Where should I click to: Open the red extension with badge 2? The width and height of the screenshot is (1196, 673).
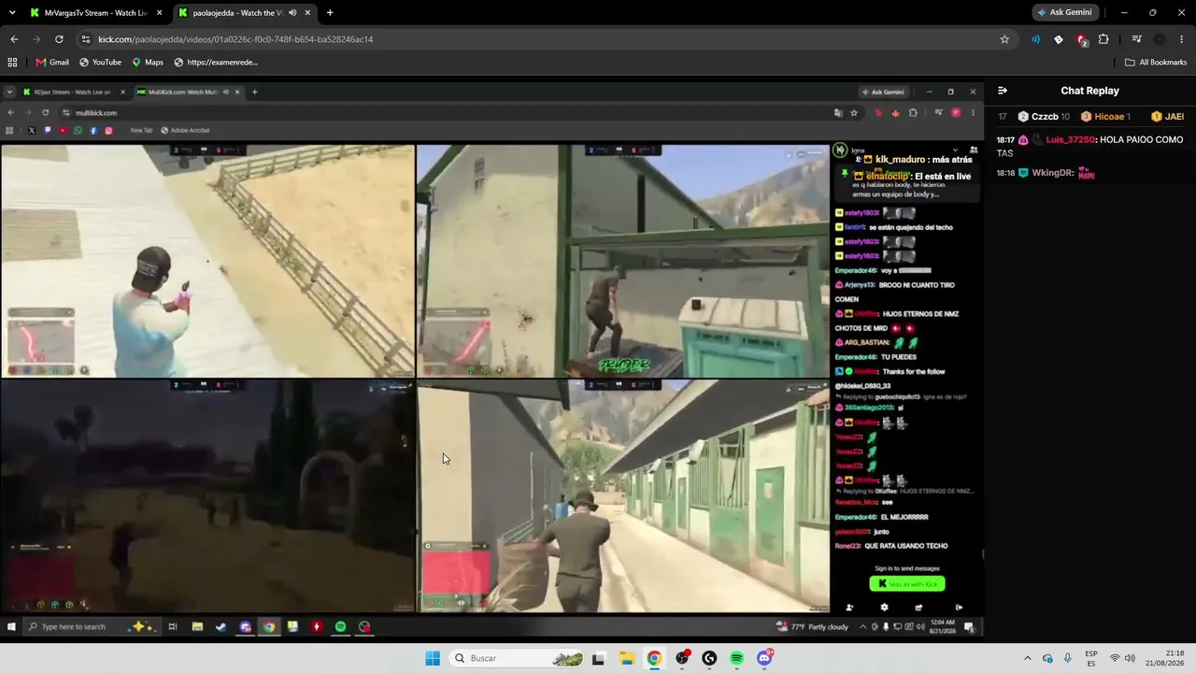point(1081,39)
